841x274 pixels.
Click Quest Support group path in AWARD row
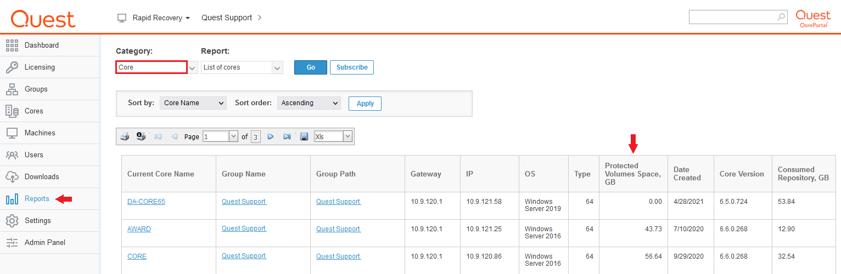339,229
